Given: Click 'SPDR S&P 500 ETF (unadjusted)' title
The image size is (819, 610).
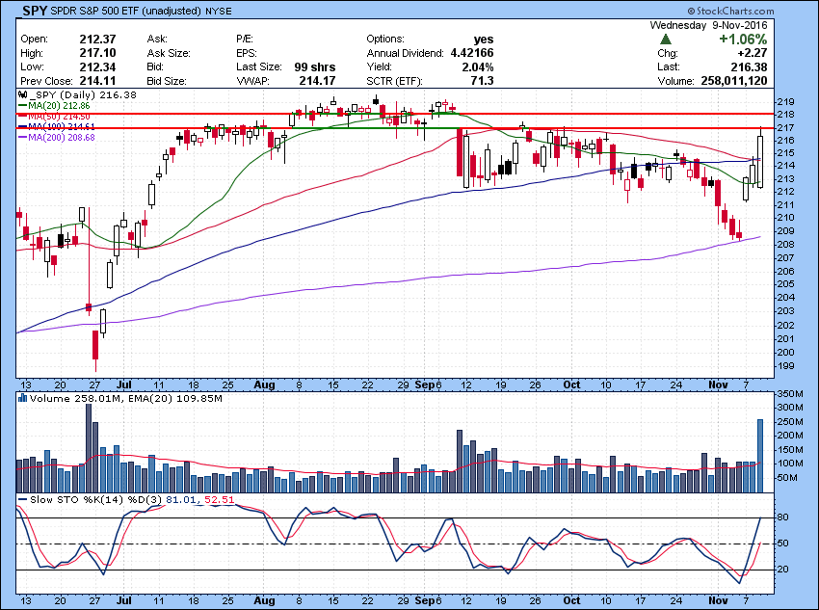Looking at the screenshot, I should point(126,11).
